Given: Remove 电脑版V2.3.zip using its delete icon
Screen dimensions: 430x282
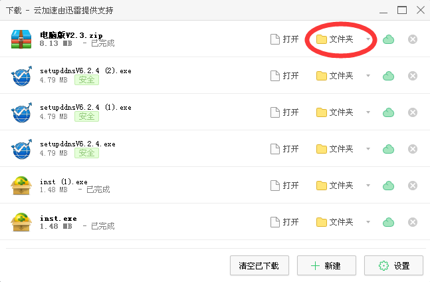Looking at the screenshot, I should 413,39.
